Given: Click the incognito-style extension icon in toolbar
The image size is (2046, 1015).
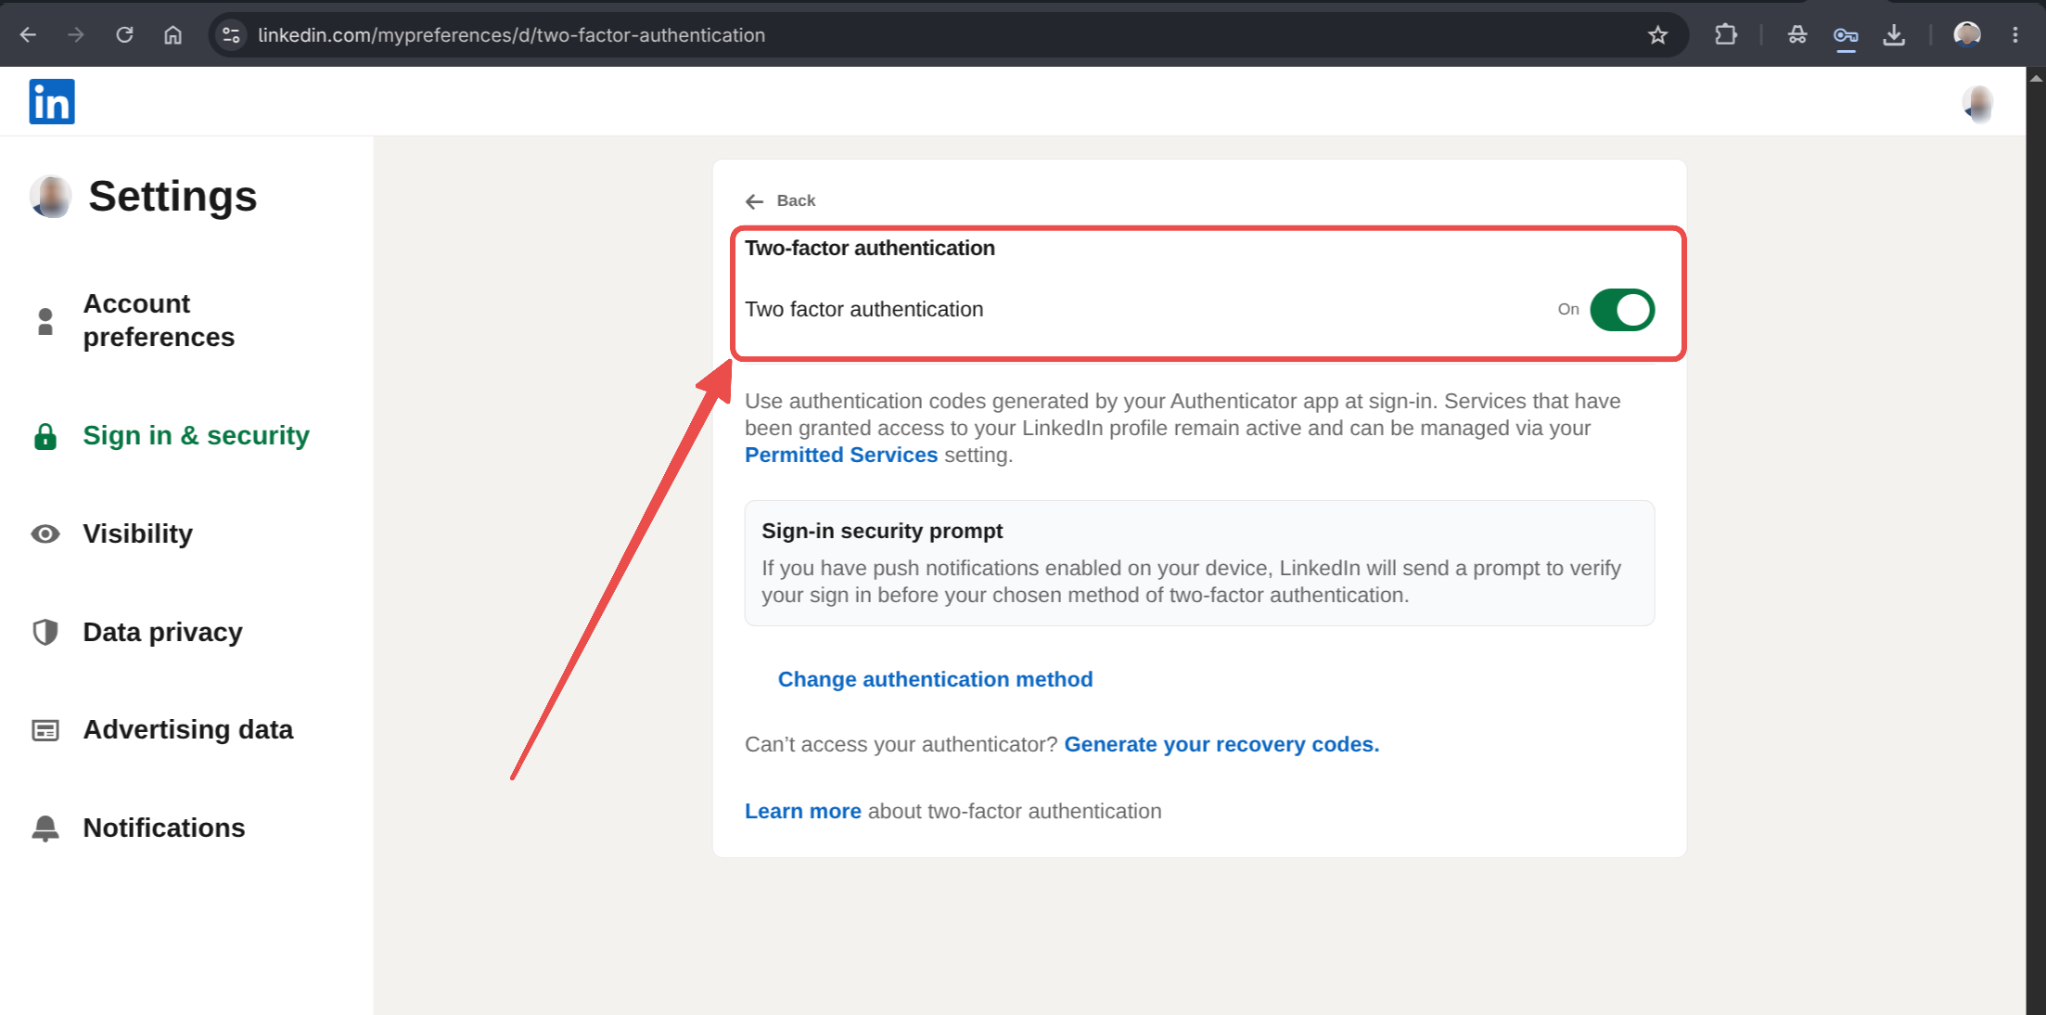Looking at the screenshot, I should tap(1797, 35).
